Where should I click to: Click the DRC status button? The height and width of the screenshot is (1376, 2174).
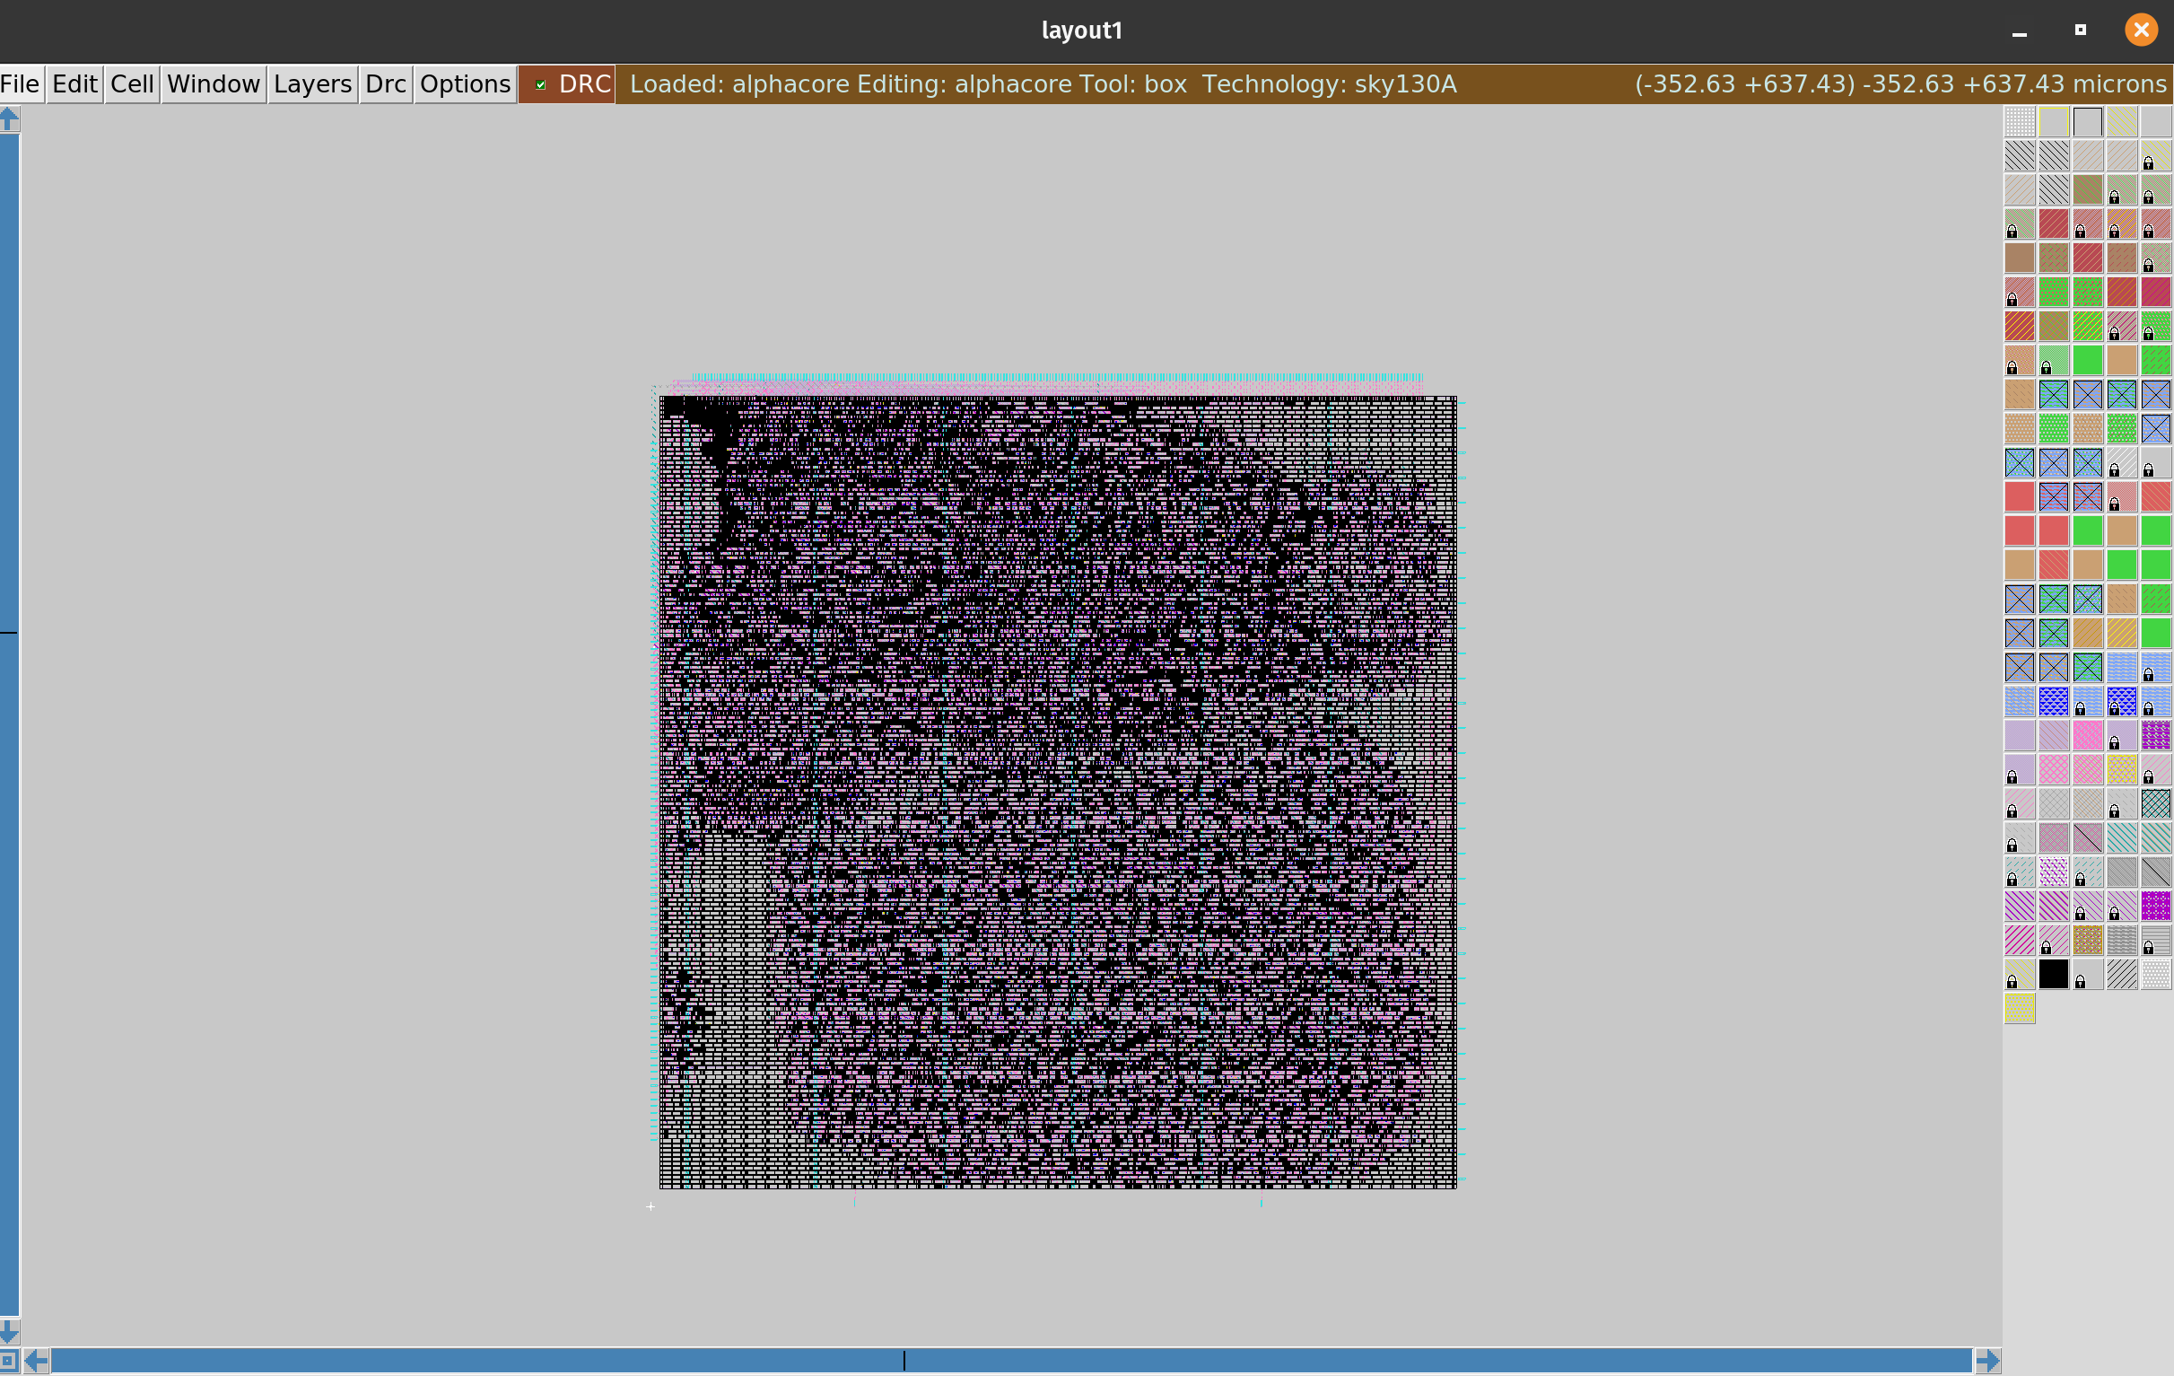(584, 84)
